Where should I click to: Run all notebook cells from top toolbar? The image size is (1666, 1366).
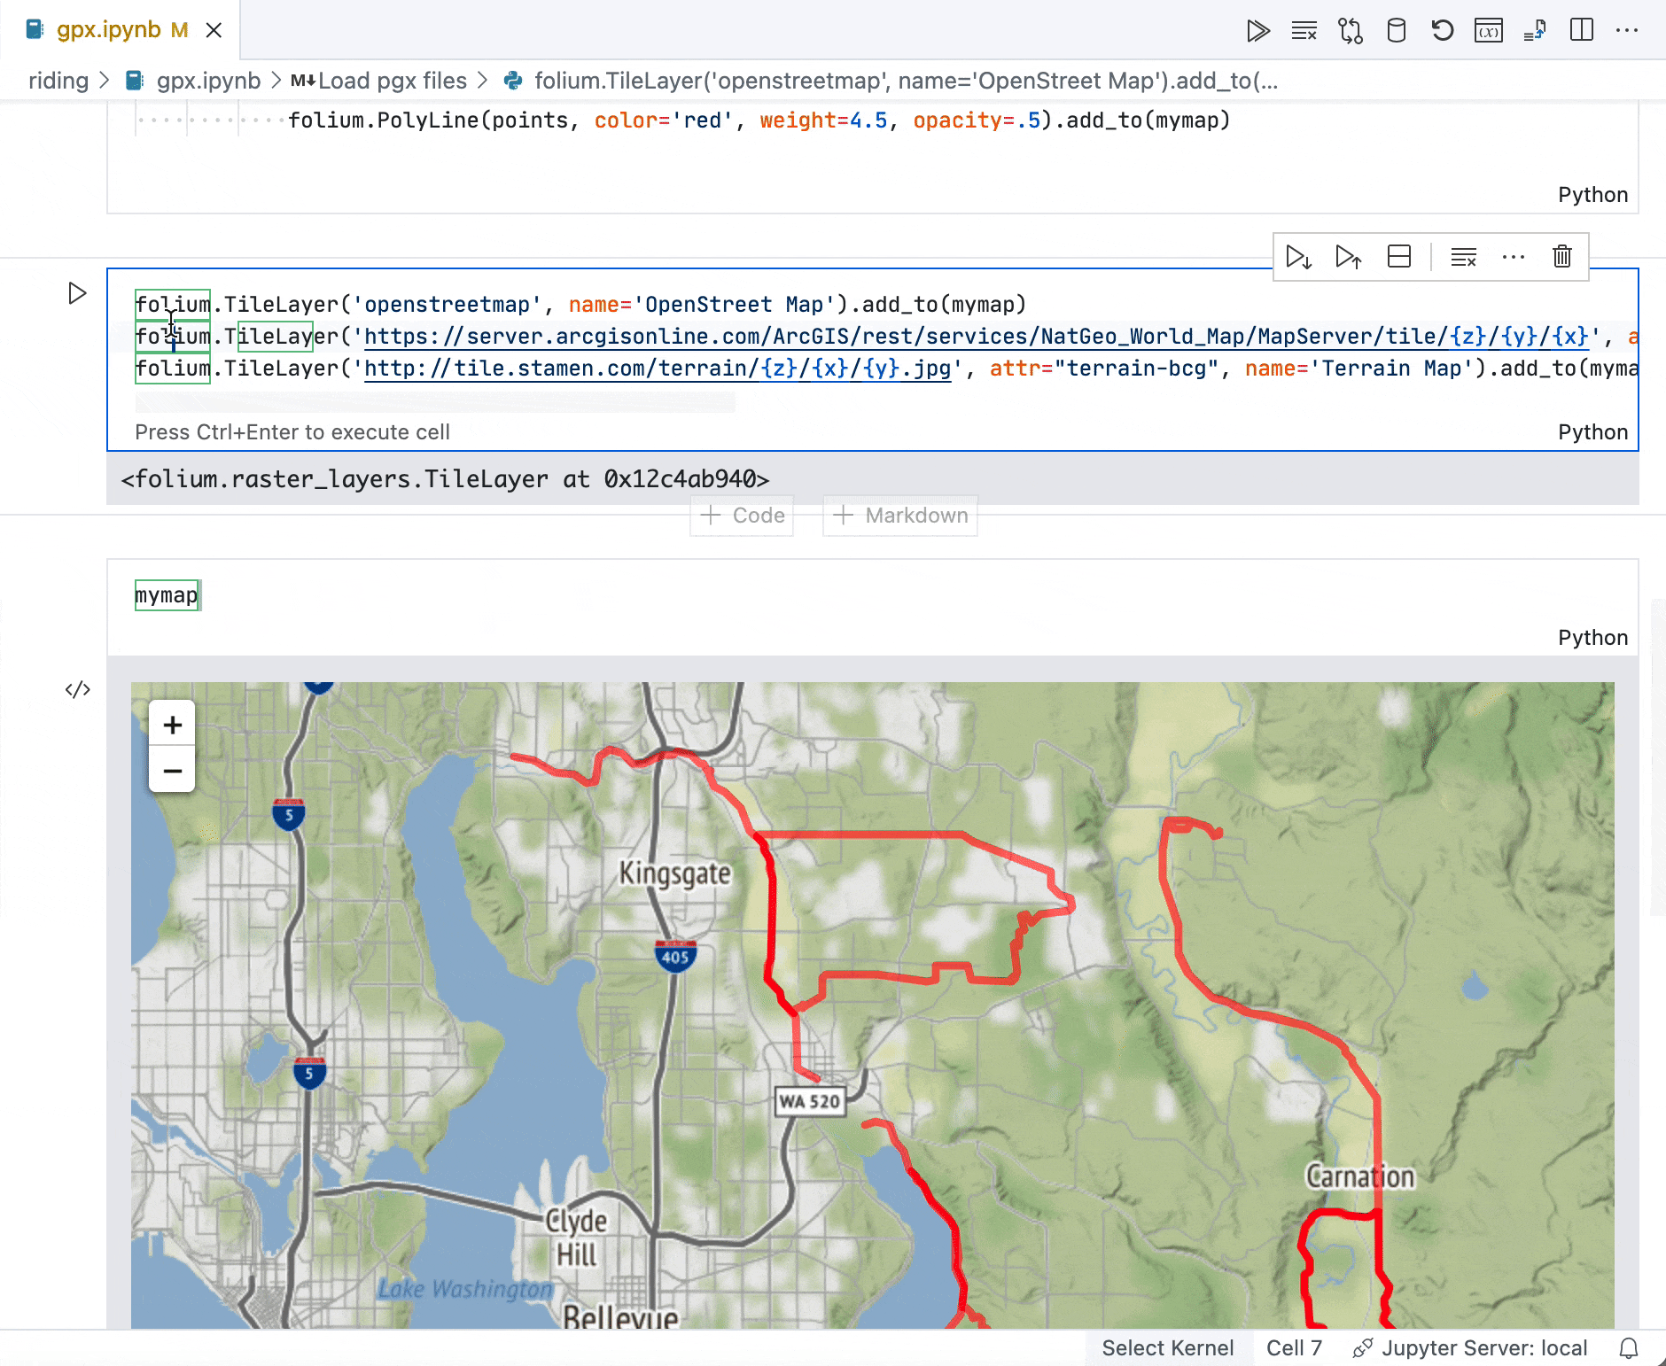tap(1257, 31)
